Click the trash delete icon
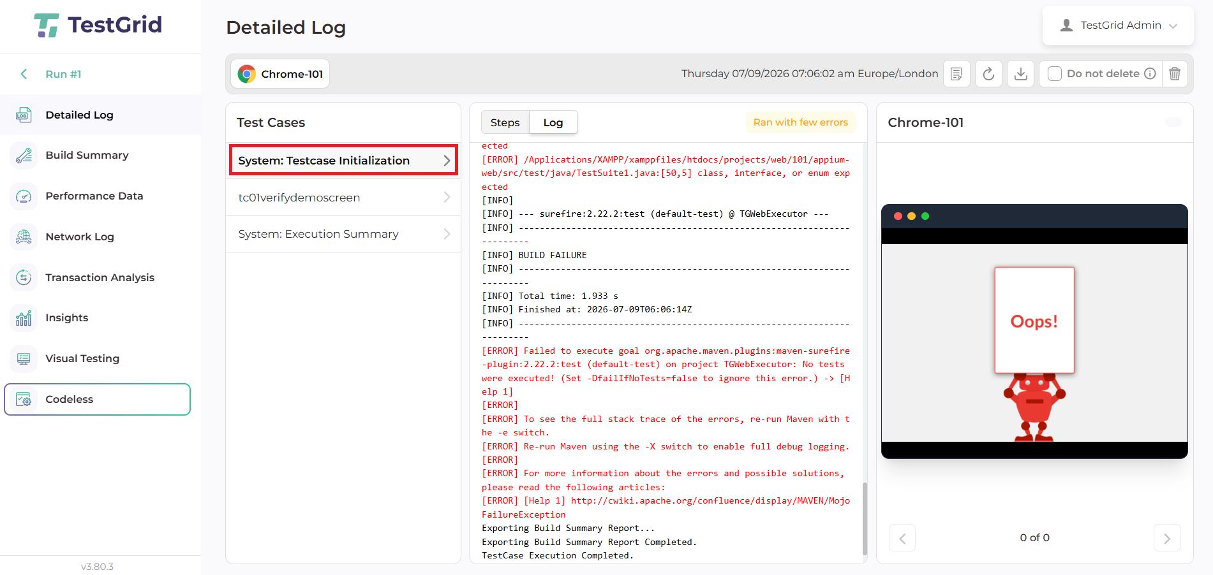This screenshot has width=1213, height=575. (x=1175, y=74)
